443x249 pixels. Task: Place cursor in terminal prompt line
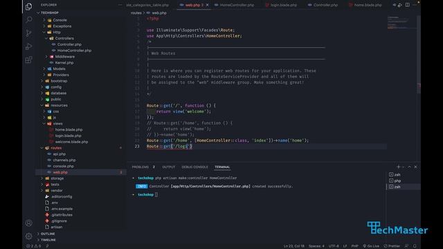tap(156, 194)
